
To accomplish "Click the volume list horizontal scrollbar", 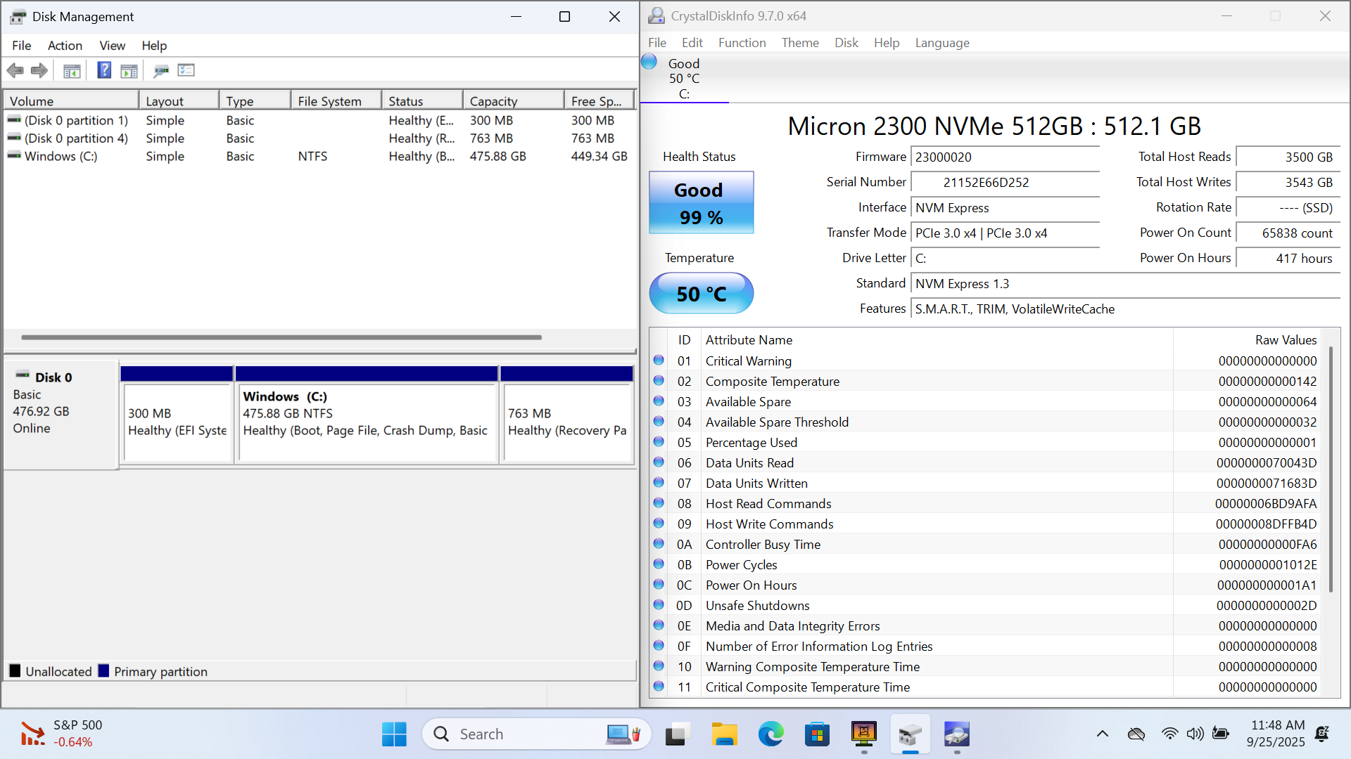I will click(281, 337).
